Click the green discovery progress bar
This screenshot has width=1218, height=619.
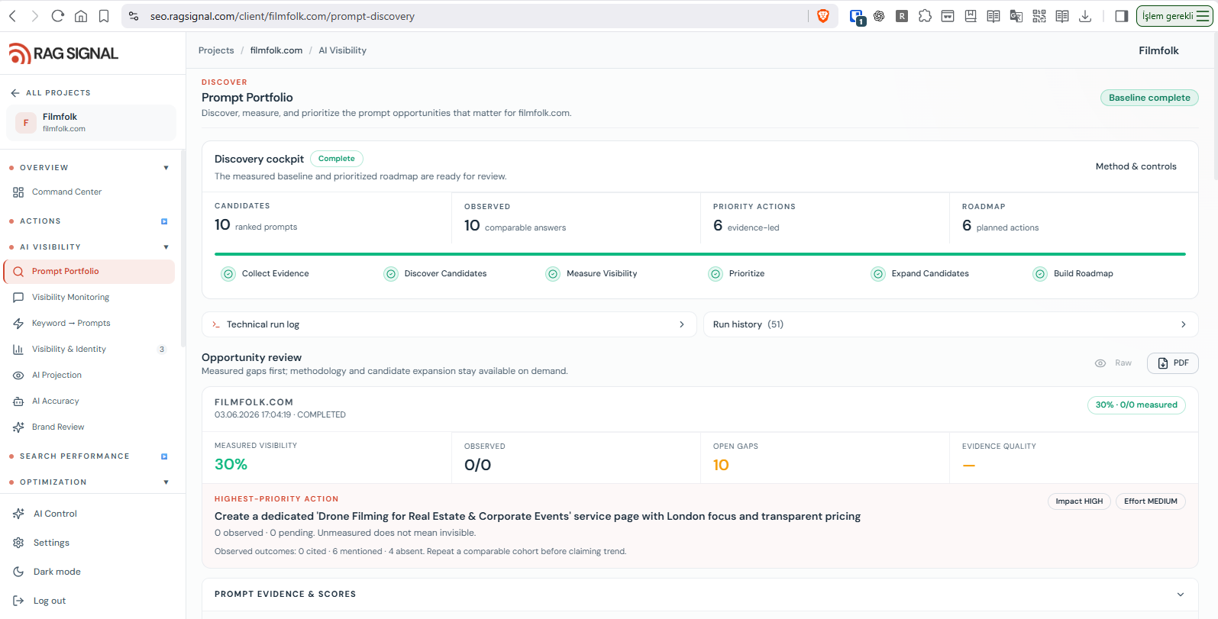[699, 254]
